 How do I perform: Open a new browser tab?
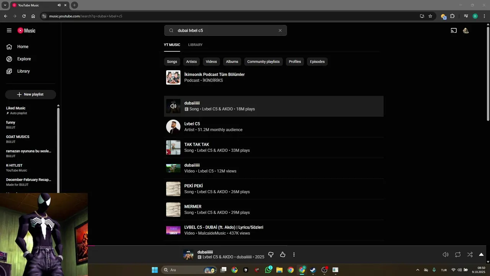click(x=75, y=5)
